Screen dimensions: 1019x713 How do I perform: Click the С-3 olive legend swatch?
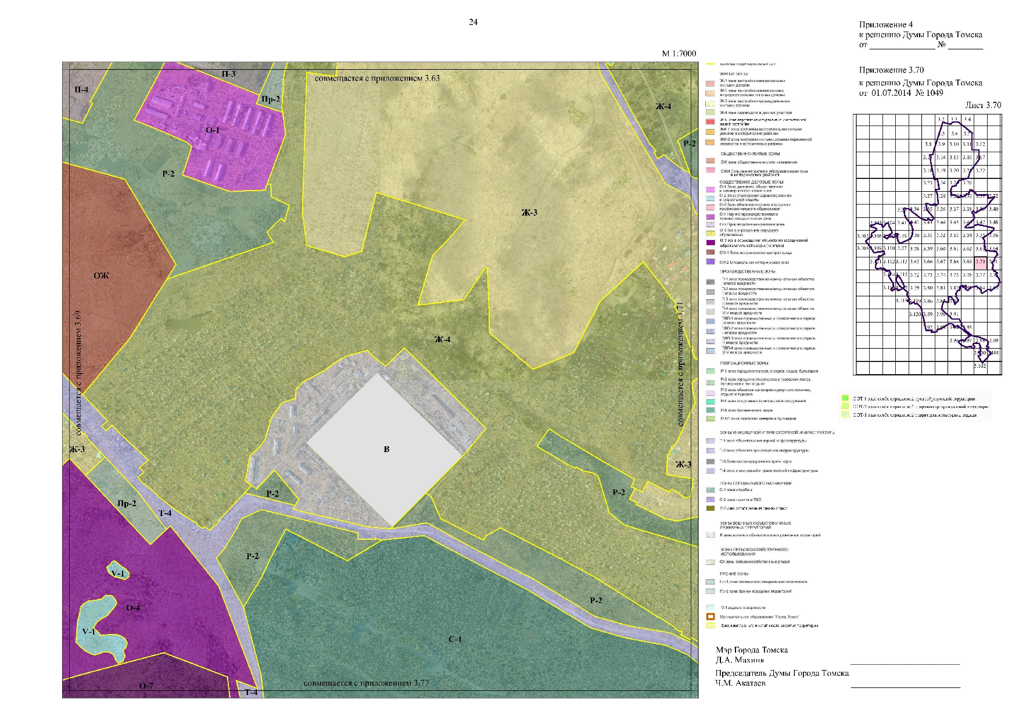point(710,508)
